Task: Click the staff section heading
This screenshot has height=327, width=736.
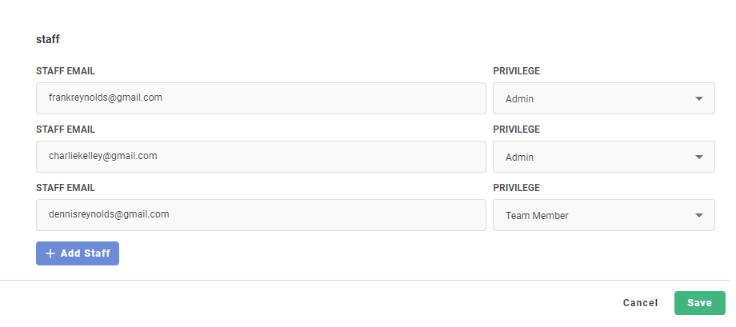Action: 48,38
